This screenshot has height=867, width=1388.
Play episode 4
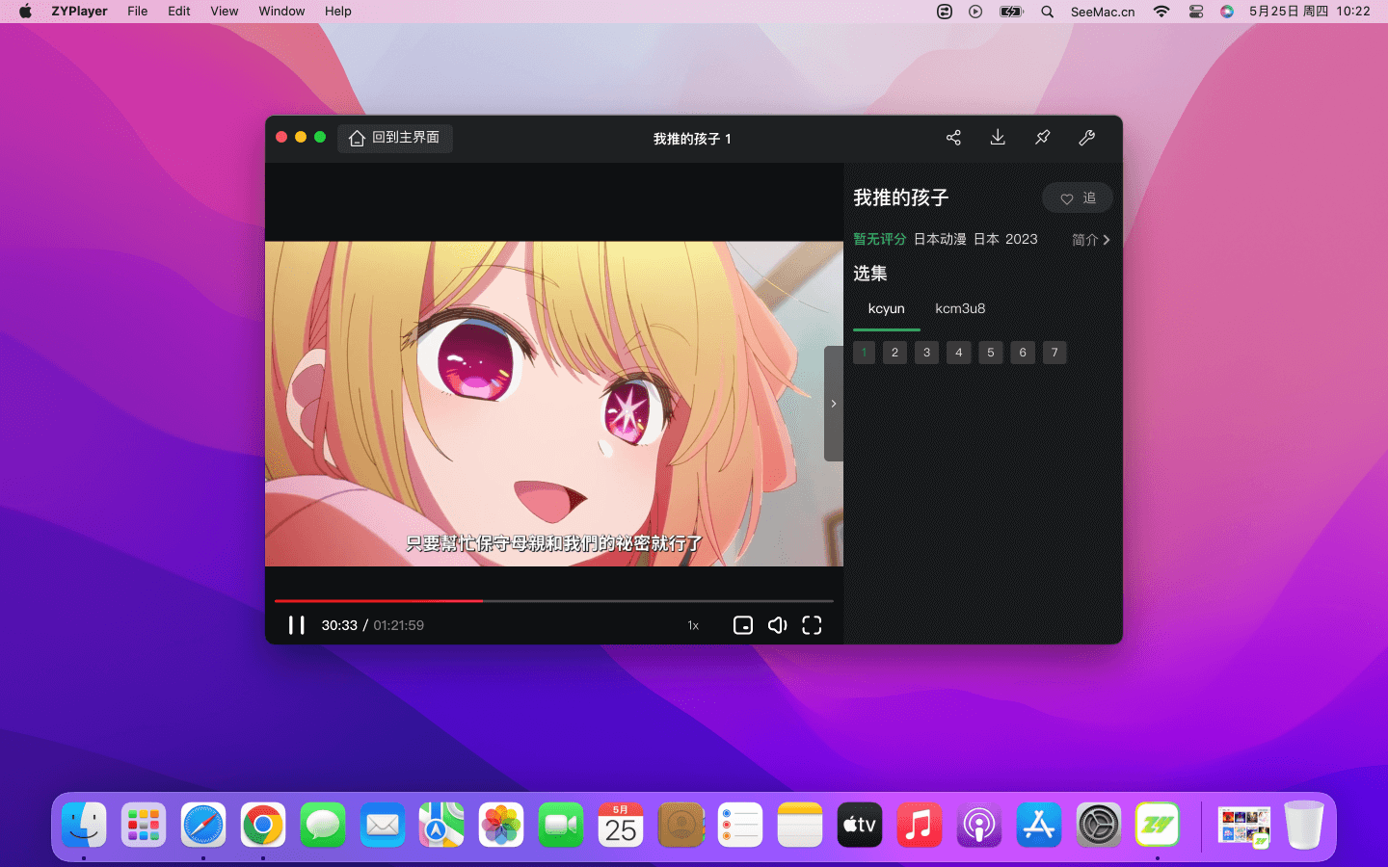[x=958, y=353]
